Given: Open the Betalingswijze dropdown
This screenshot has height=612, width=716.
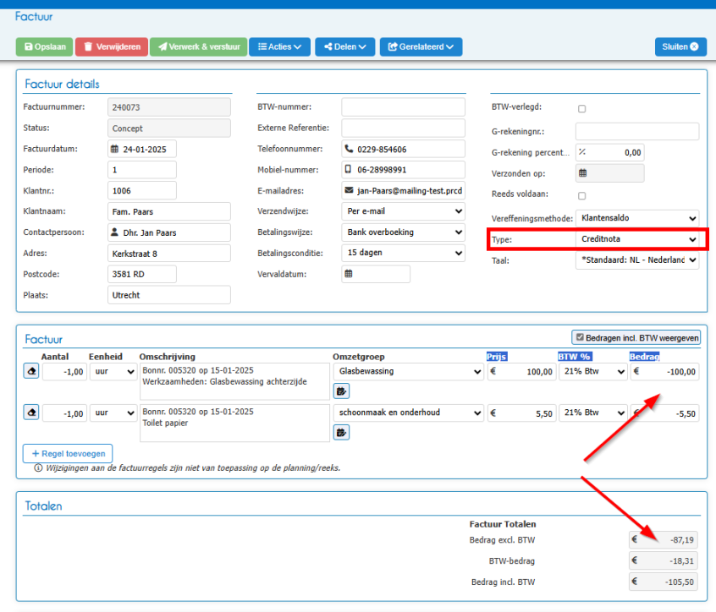Looking at the screenshot, I should (x=403, y=232).
